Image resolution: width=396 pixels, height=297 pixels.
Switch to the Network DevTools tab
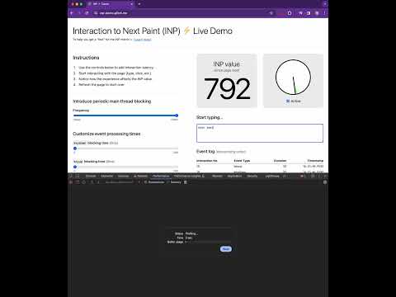coord(140,176)
